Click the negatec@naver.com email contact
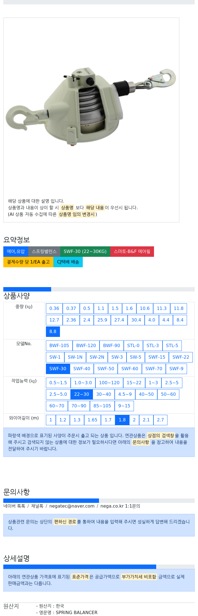This screenshot has height=616, width=198. click(72, 506)
